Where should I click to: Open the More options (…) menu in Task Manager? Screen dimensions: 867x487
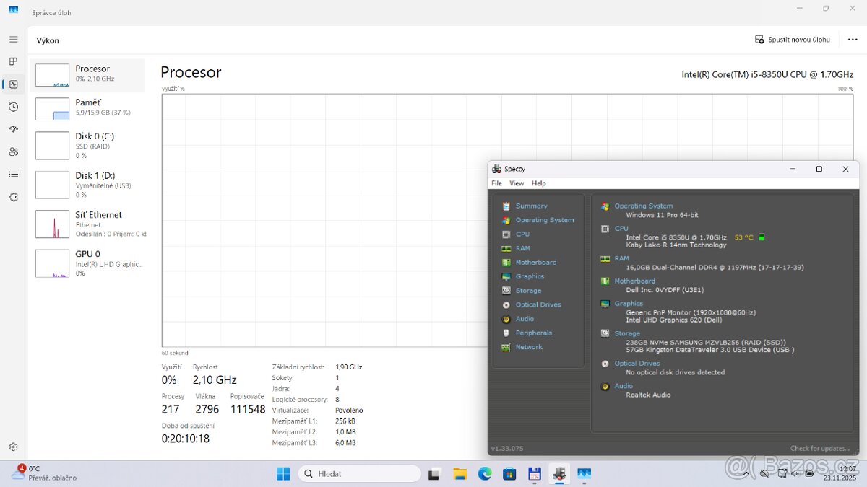850,40
